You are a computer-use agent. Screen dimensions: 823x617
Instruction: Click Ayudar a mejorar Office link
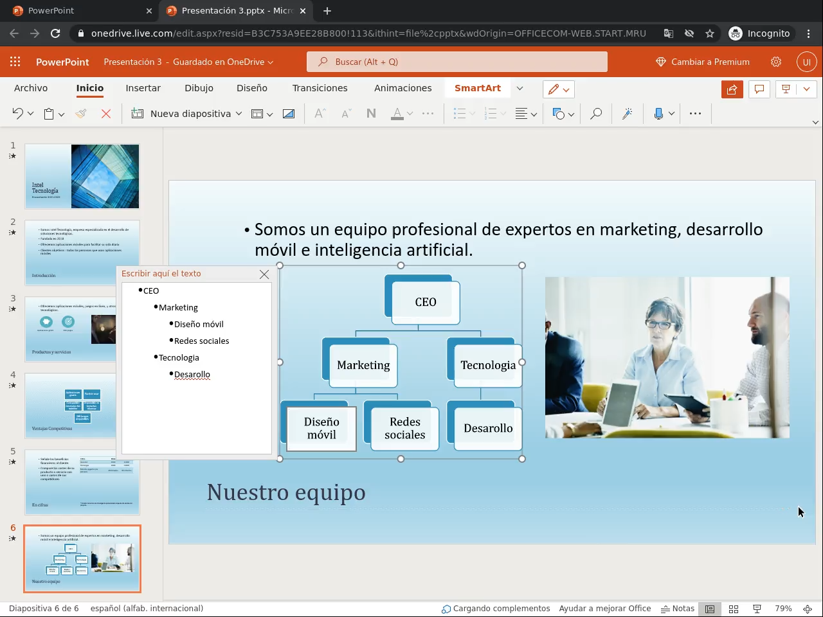[605, 609]
